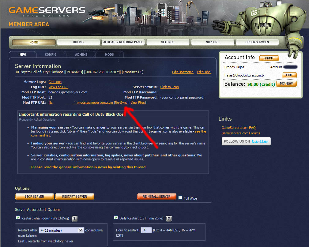Click 'Last 5 restarts from watchdog: never'
The width and height of the screenshot is (309, 247).
pos(46,241)
